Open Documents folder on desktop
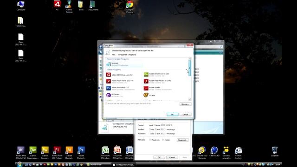This screenshot has height=167, width=297. point(93,6)
